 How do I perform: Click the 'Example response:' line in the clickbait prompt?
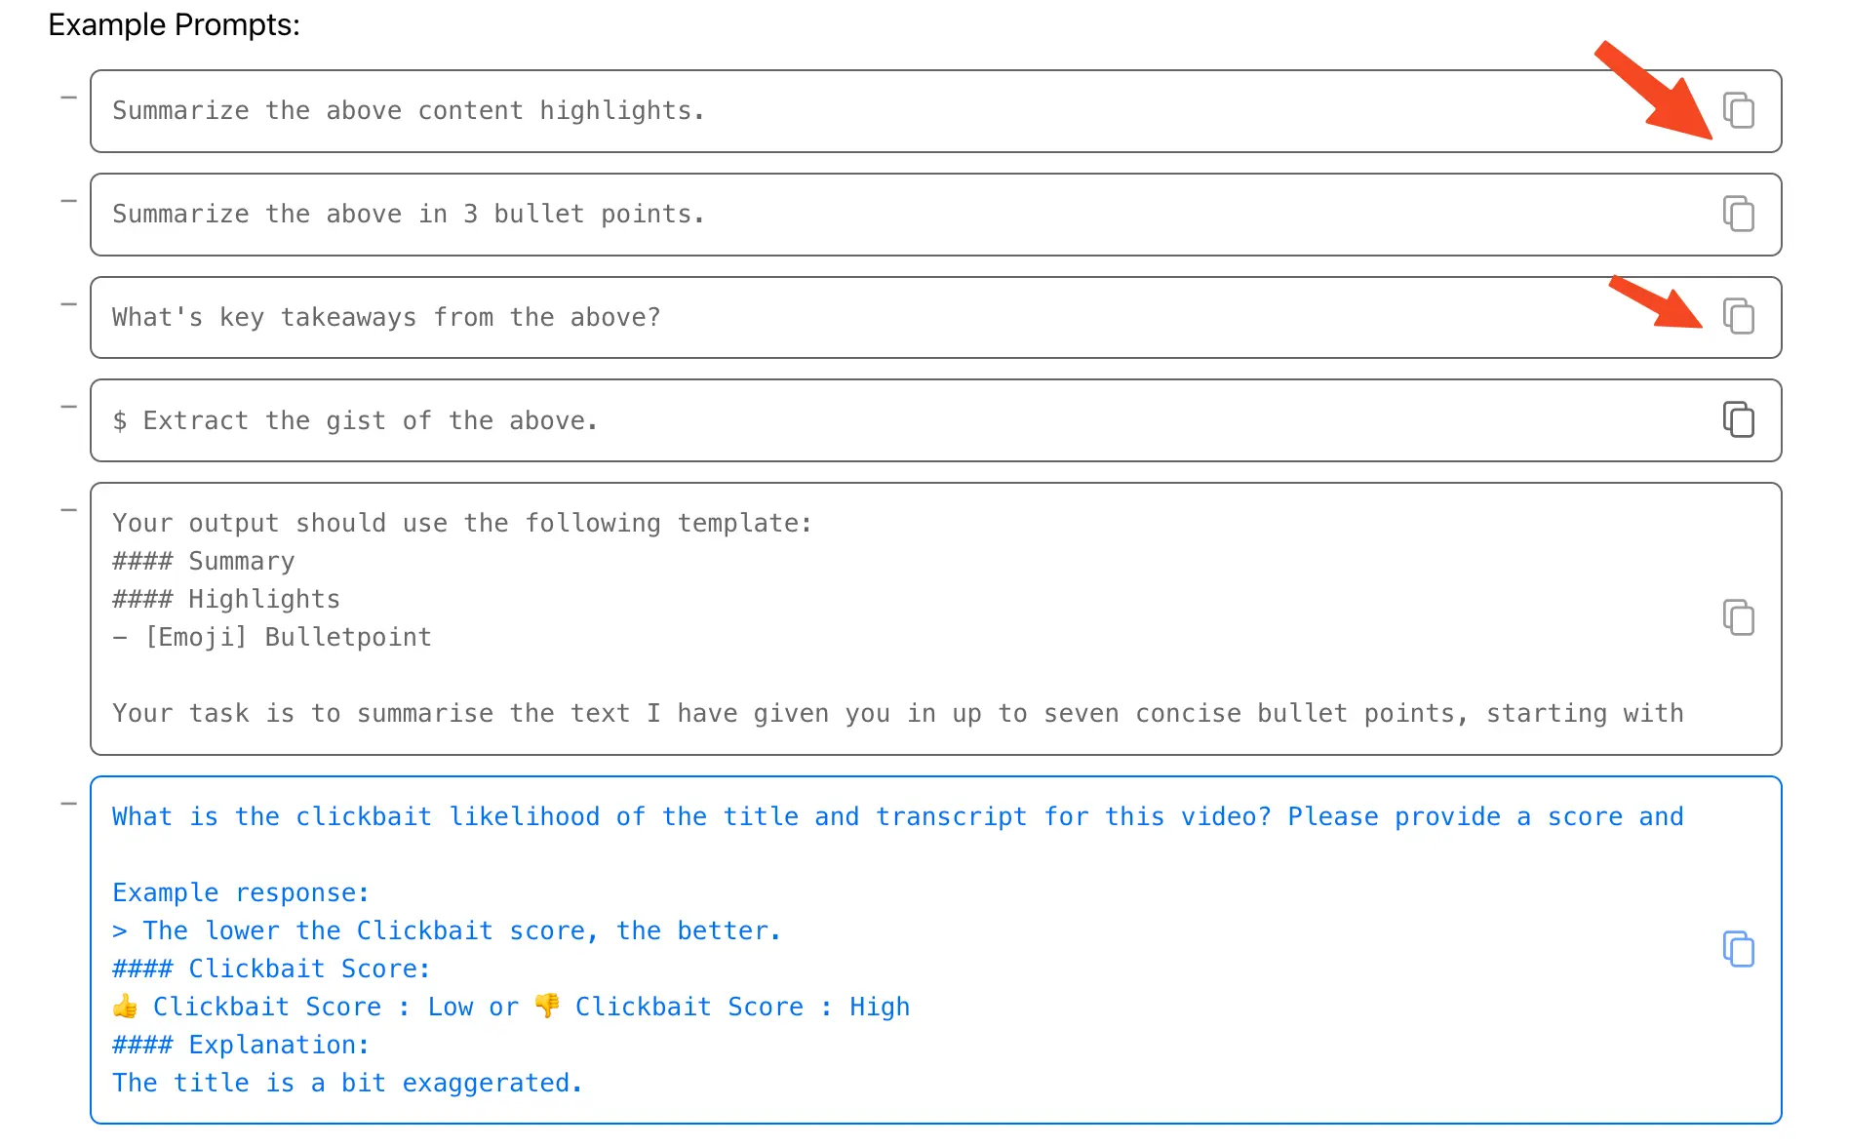241,892
